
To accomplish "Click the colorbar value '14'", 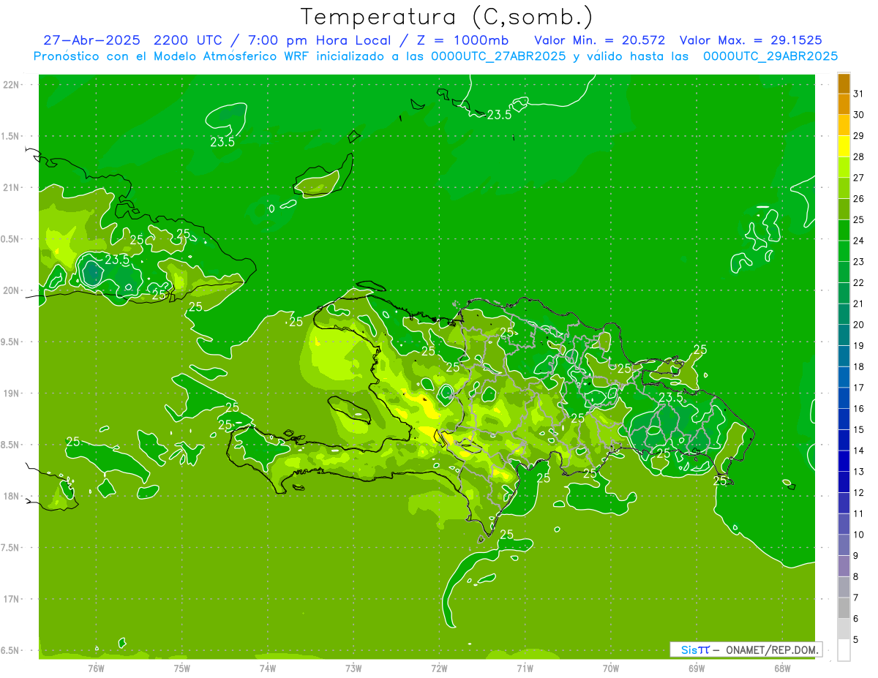I will tap(859, 451).
